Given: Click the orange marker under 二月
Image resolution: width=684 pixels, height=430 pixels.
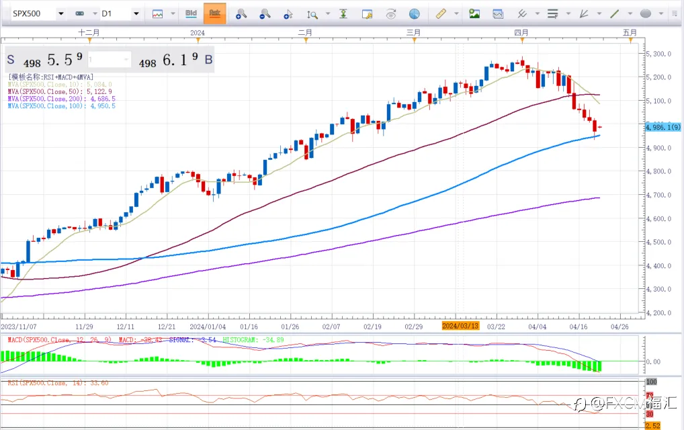Looking at the screenshot, I should (306, 40).
